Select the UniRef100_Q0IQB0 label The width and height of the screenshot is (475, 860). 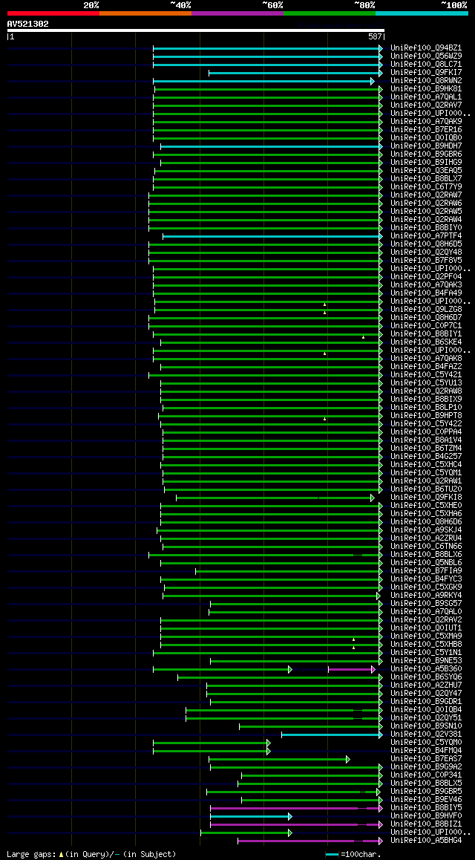pos(426,138)
